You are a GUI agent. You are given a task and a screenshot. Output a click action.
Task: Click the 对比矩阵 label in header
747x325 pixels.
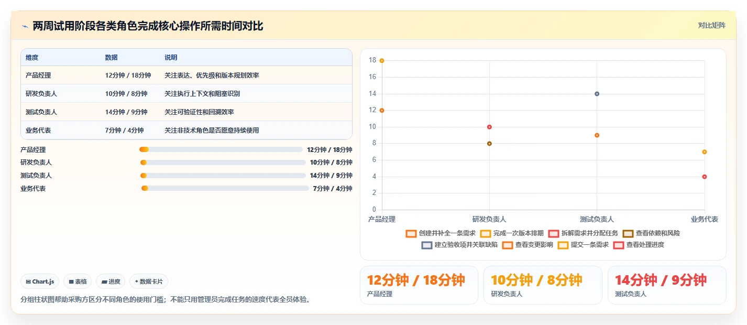tap(712, 26)
